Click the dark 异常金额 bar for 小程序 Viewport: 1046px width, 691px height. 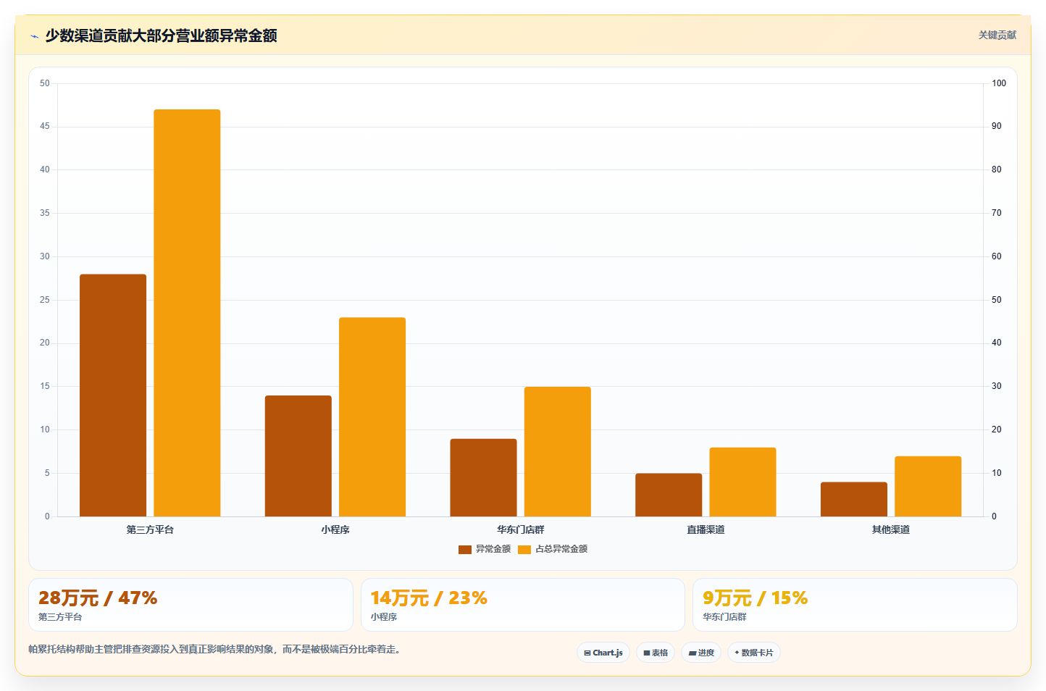298,456
